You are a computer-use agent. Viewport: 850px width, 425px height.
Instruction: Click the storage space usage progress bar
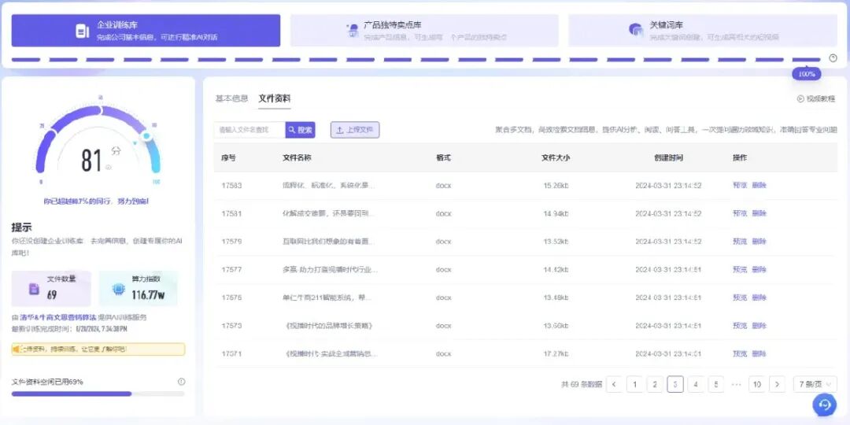point(98,394)
